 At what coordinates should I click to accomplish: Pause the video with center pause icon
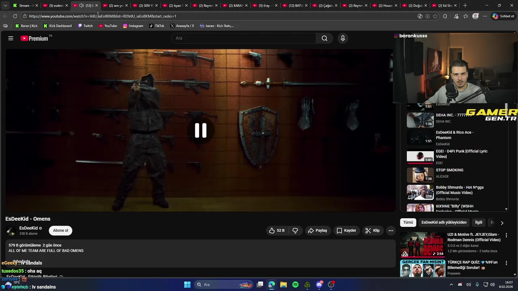point(201,130)
